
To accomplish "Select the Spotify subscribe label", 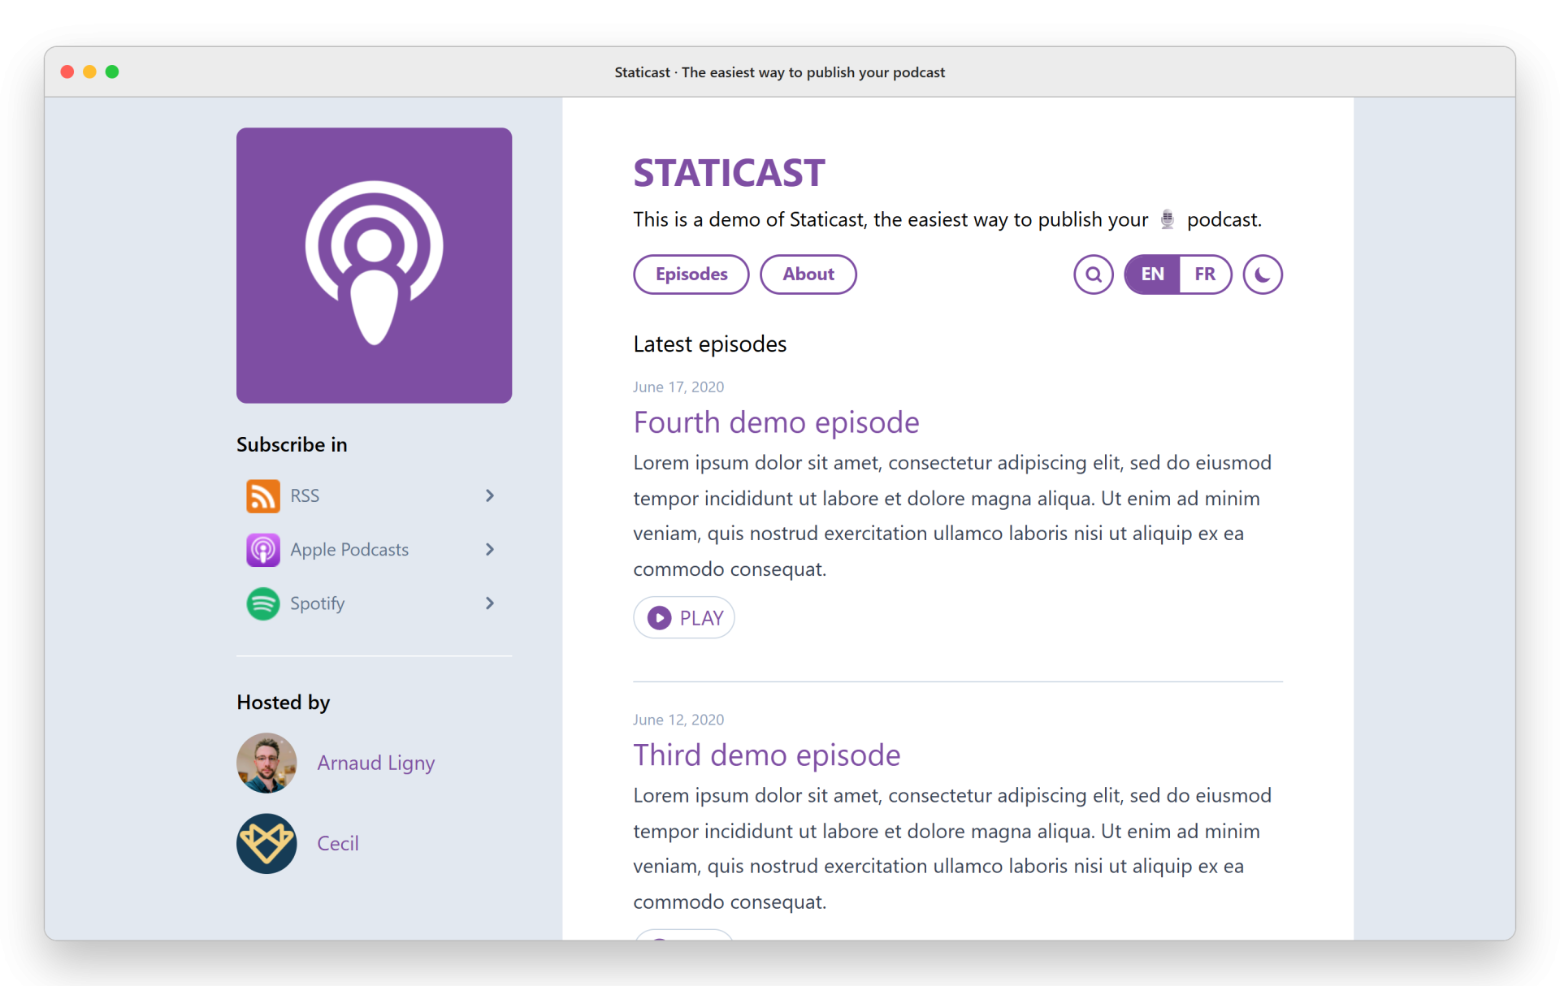I will click(x=318, y=603).
